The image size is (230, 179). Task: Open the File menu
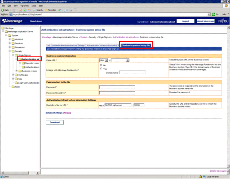pyautogui.click(x=3, y=6)
